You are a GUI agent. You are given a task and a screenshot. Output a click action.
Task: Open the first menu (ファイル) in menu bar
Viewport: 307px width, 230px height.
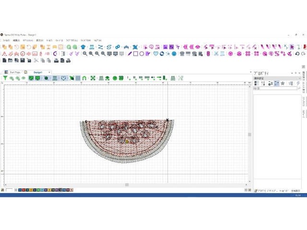click(x=6, y=40)
